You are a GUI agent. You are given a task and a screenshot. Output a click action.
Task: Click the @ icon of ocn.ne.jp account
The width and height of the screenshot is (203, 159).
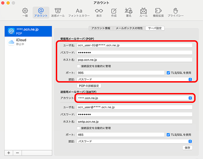pyautogui.click(x=11, y=31)
